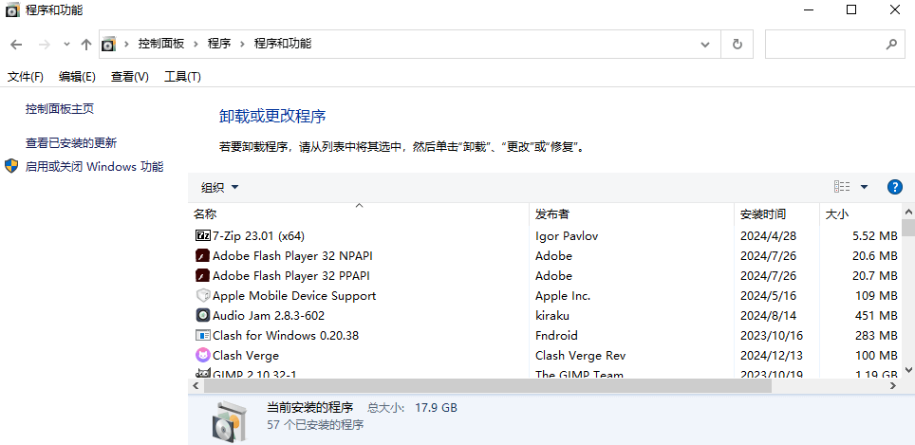Viewport: 915px width, 445px height.
Task: Click the refresh button in address bar
Action: [737, 44]
